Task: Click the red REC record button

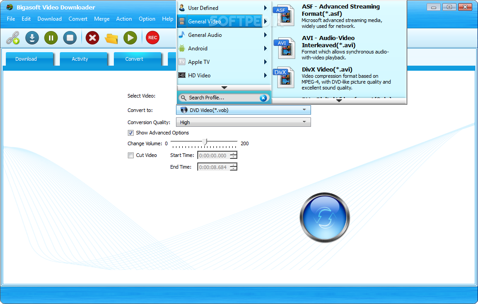Action: [x=153, y=38]
